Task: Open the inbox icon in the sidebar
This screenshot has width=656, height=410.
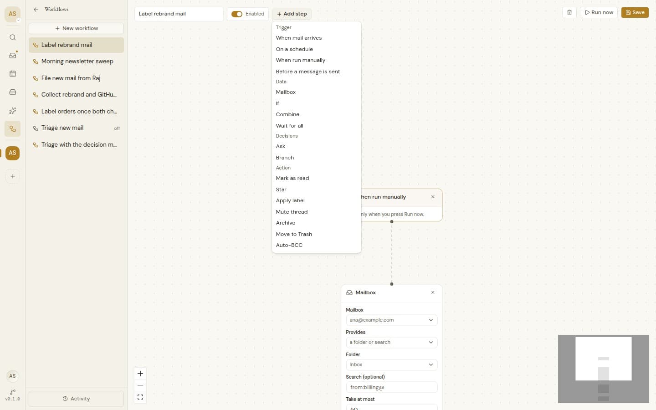Action: [x=13, y=56]
